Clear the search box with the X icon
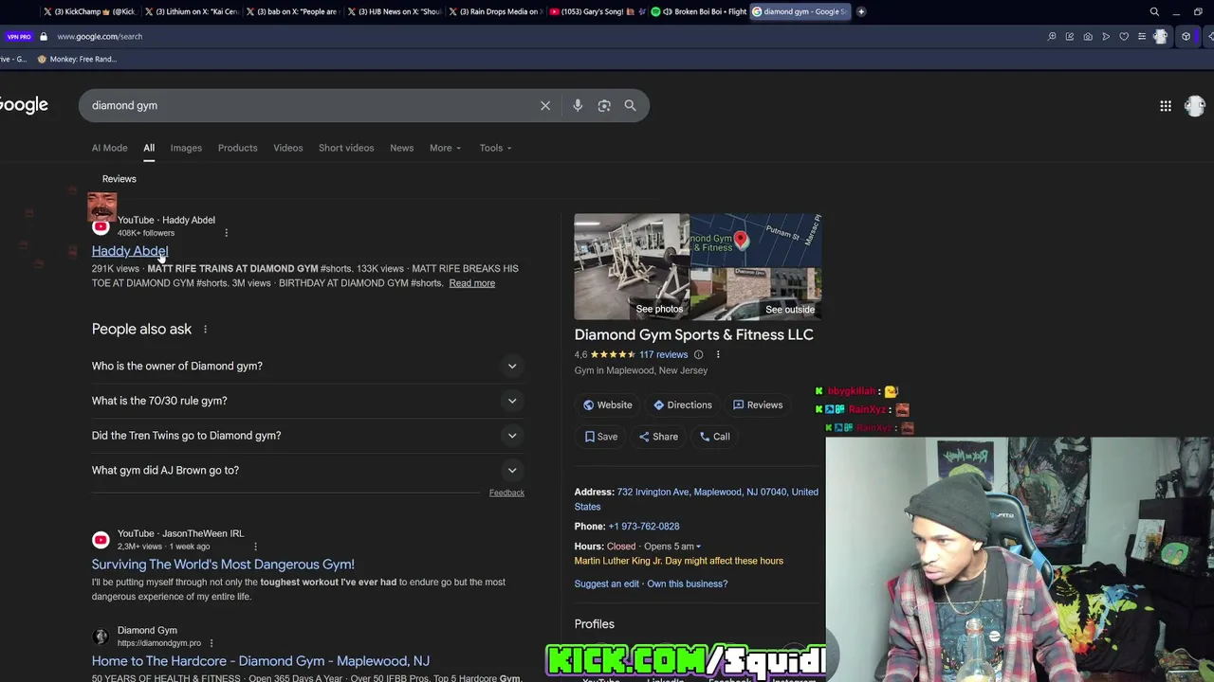 click(x=545, y=105)
